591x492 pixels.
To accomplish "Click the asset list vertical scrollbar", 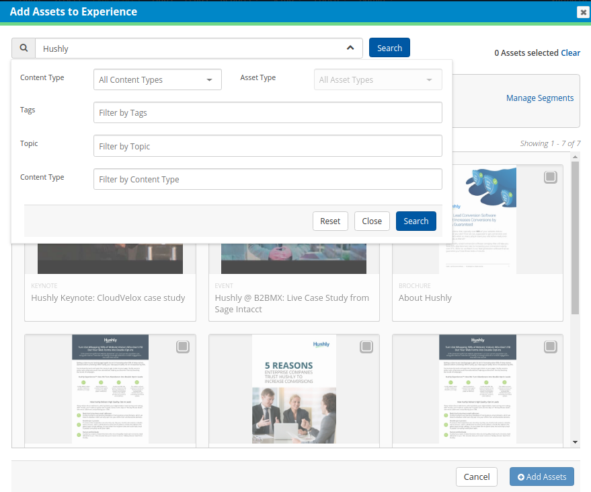I will [x=575, y=238].
